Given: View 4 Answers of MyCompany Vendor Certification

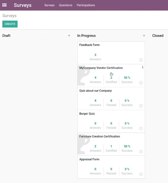Looking at the screenshot, I should [95, 80].
